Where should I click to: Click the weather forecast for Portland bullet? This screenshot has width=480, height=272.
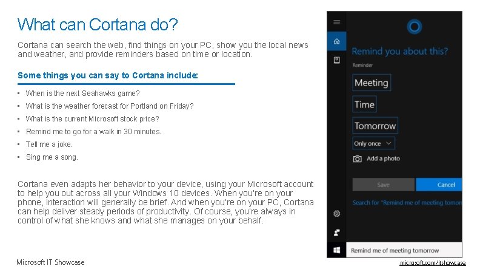[x=110, y=106]
